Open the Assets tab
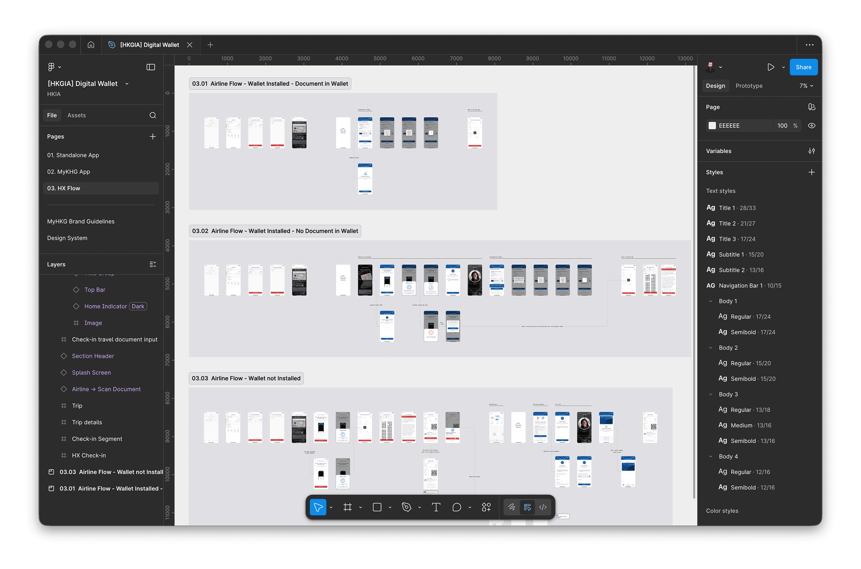Viewport: 861px width, 569px height. tap(76, 115)
